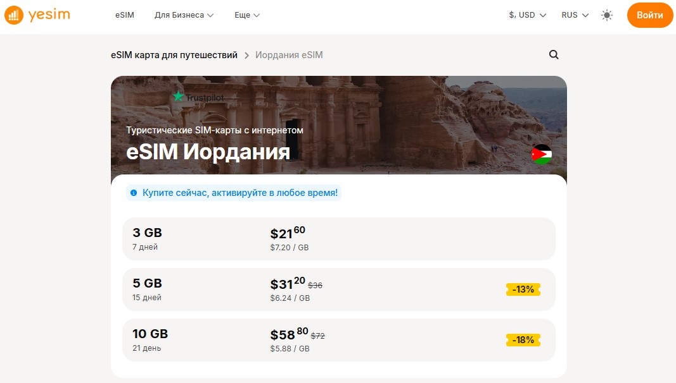Click the info icon in activation banner
The height and width of the screenshot is (383, 676).
(x=132, y=193)
